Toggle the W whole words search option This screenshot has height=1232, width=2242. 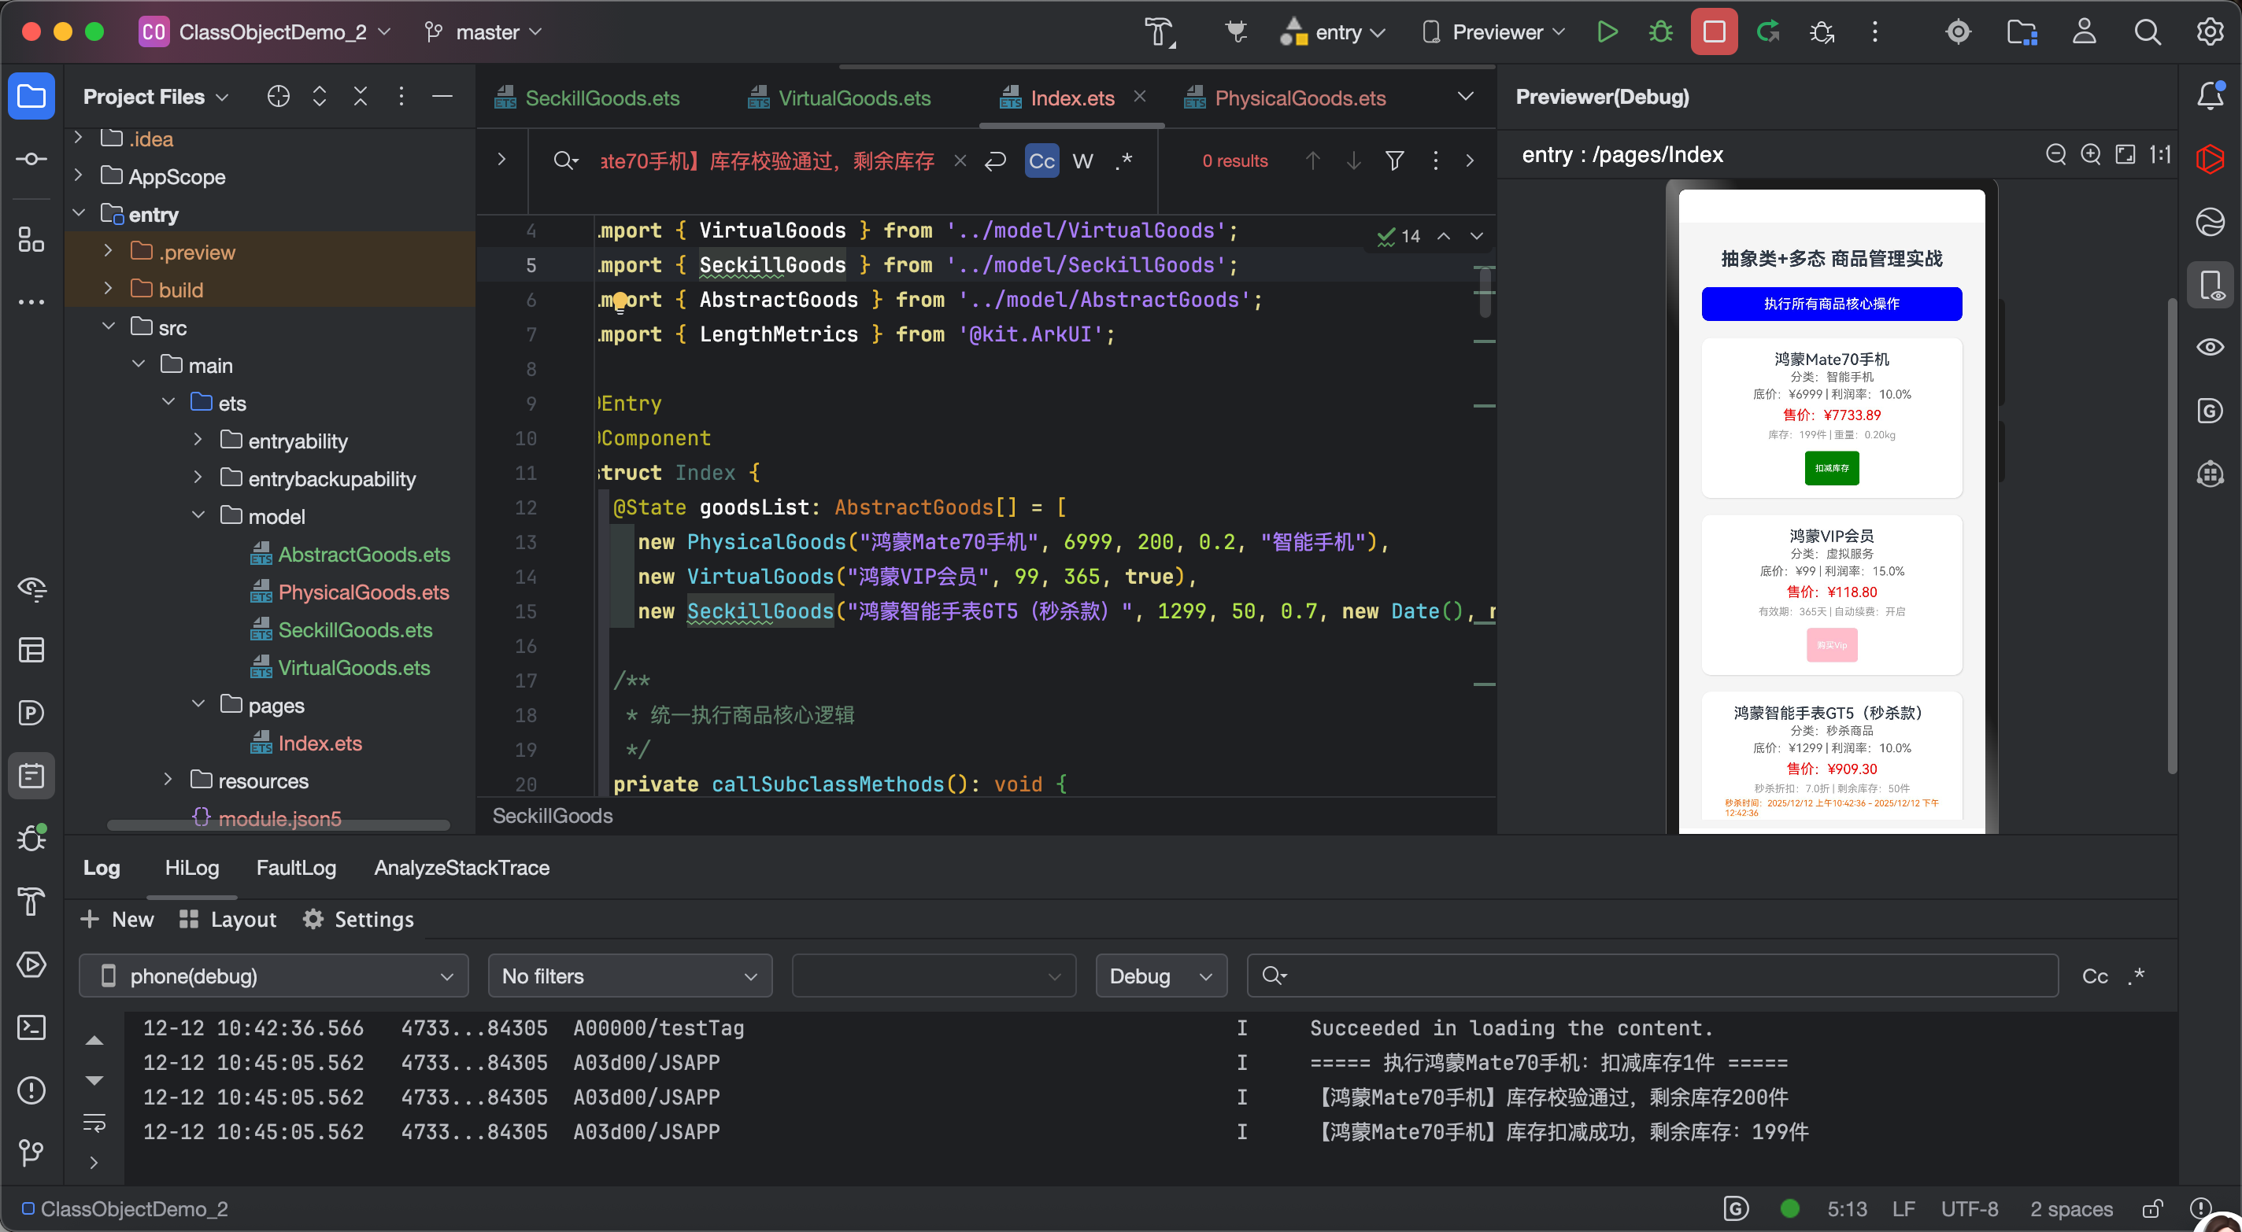1082,161
